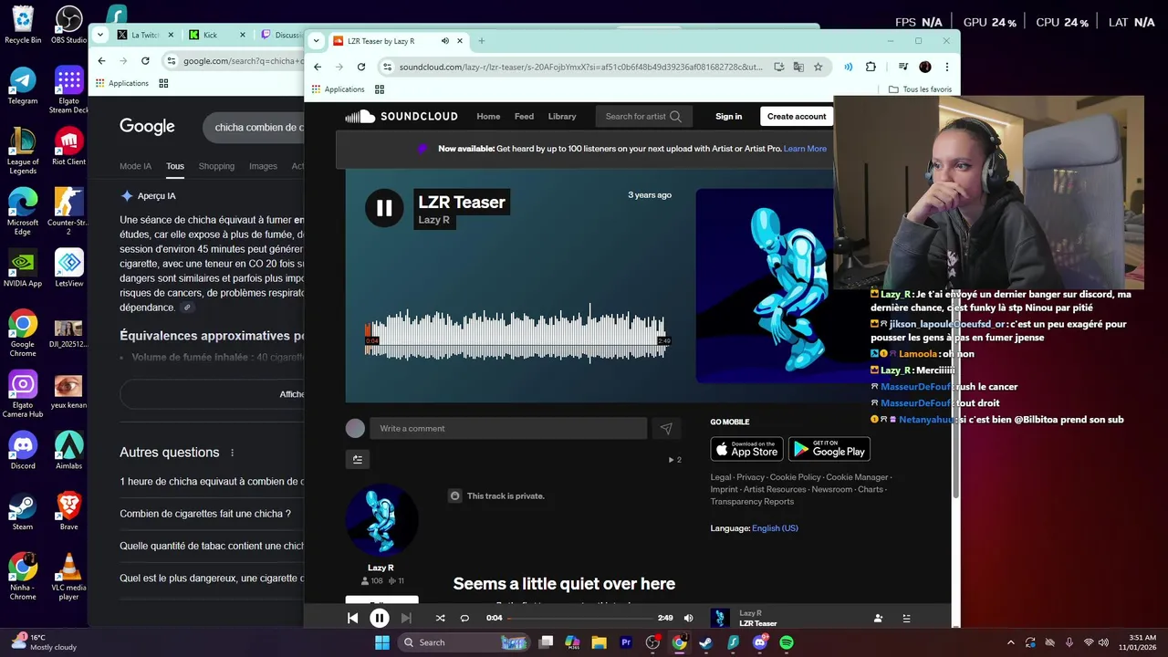Click the playback progress bar in the bottom player
This screenshot has width=1168, height=657.
(x=579, y=618)
